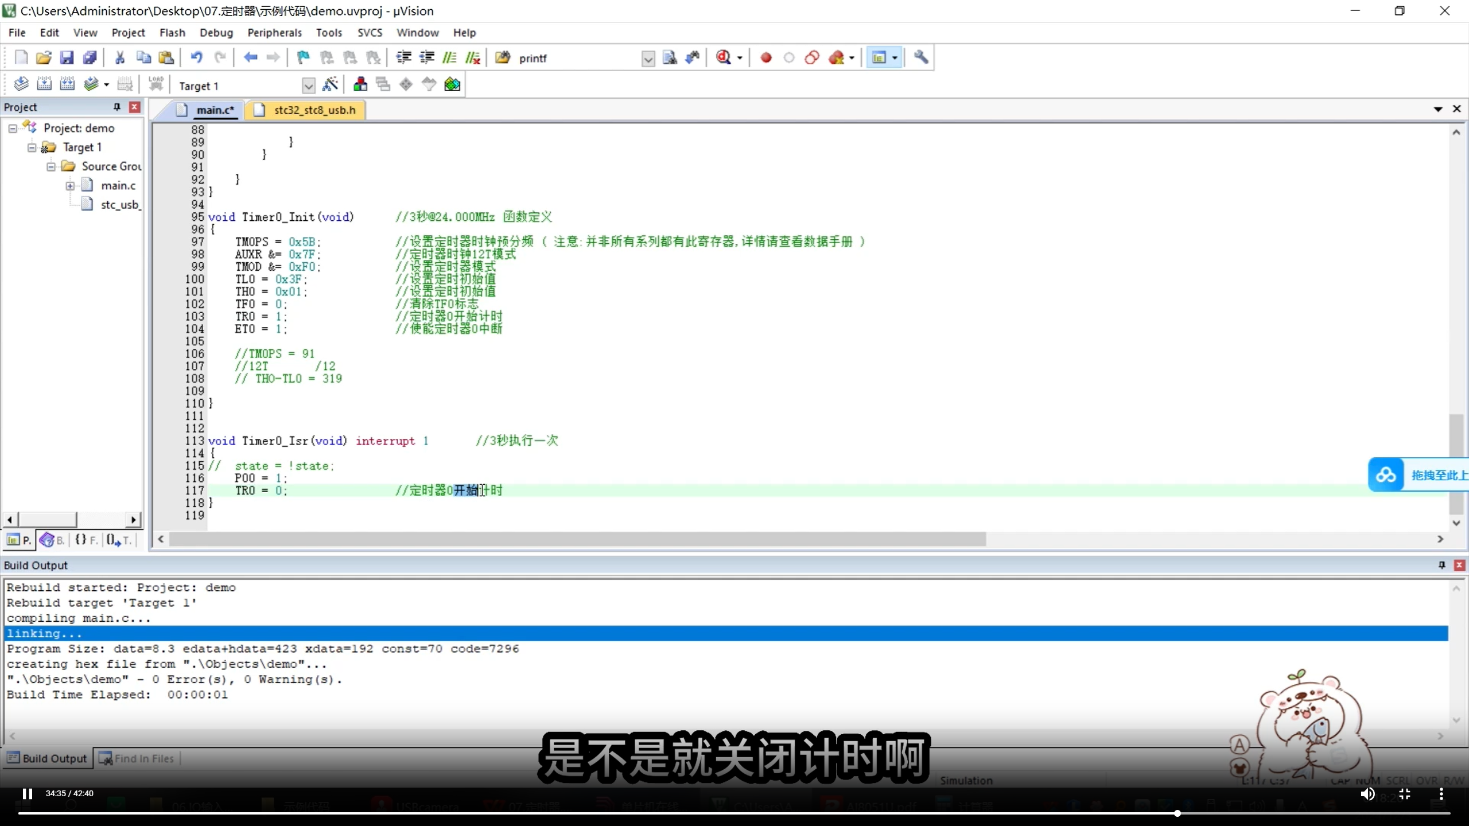The height and width of the screenshot is (826, 1469).
Task: Rebuild all target files using the rebuild icon
Action: pos(67,84)
